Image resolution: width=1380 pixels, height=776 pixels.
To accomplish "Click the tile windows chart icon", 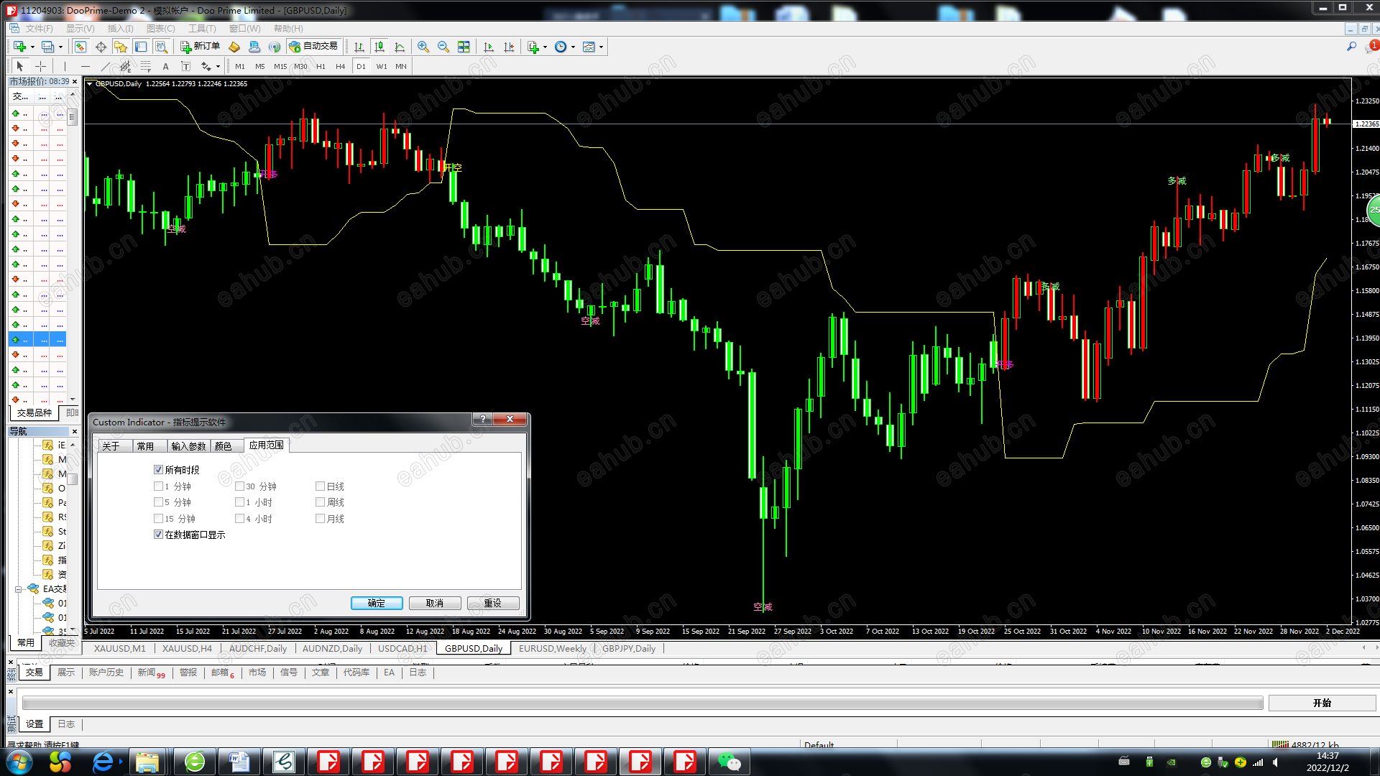I will (x=464, y=47).
